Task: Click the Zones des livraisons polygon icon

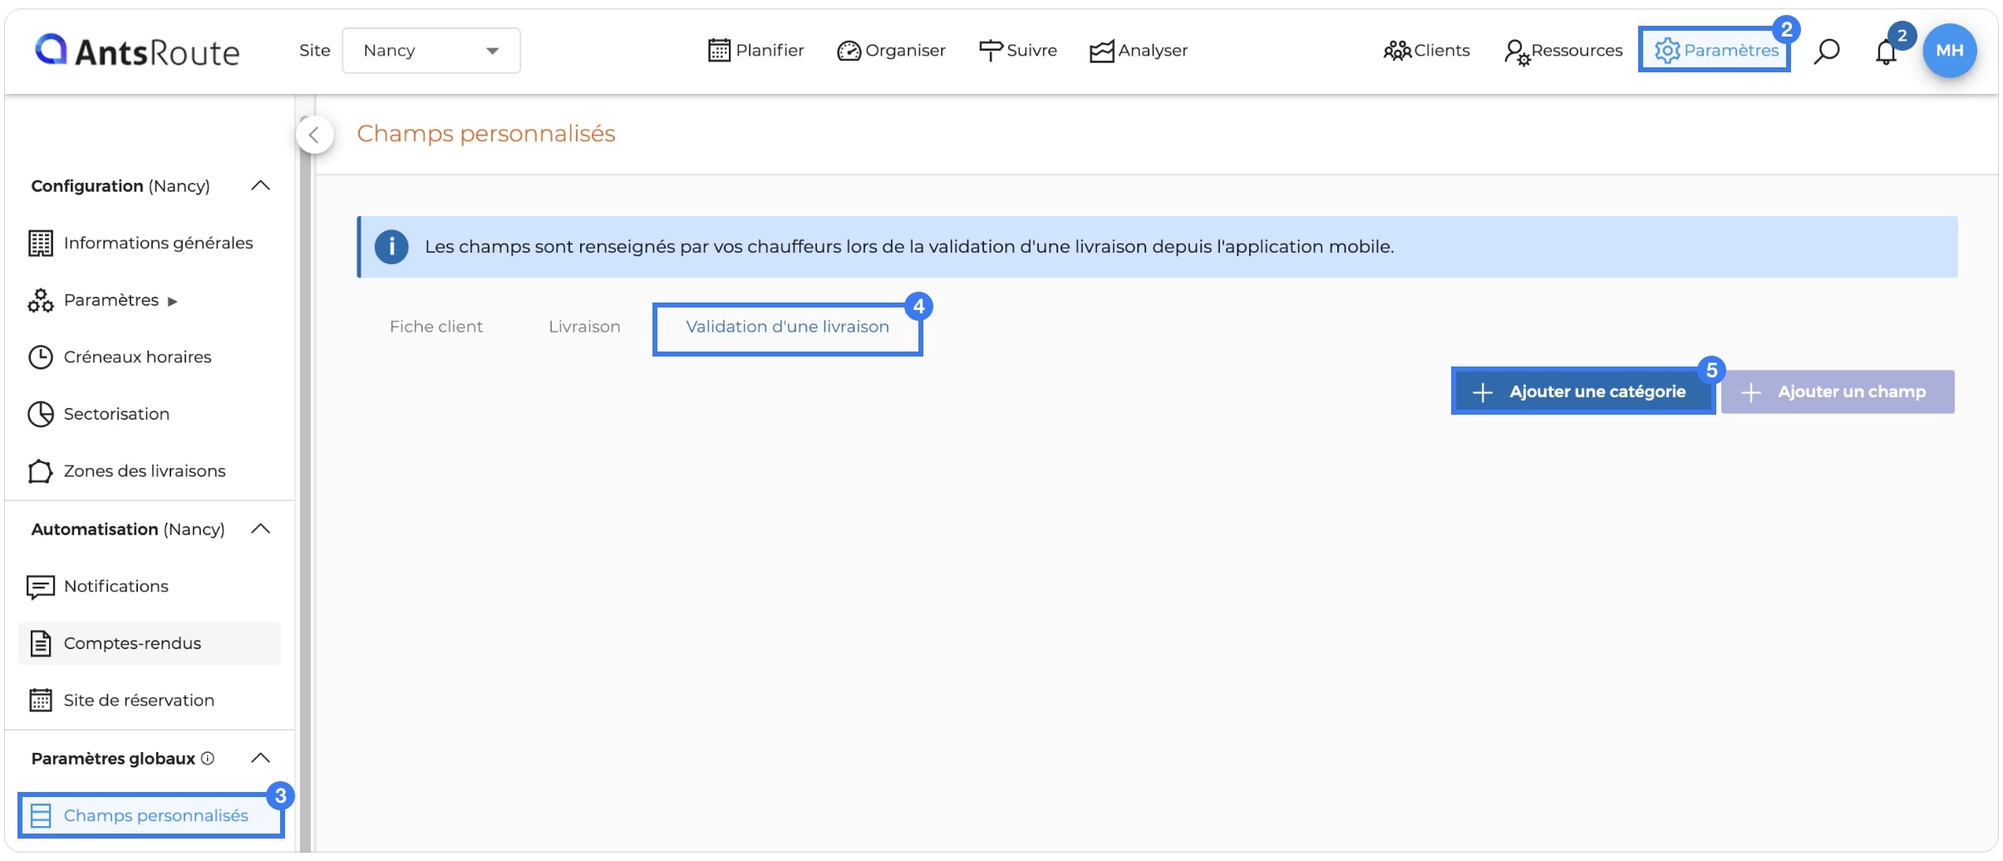Action: [41, 471]
